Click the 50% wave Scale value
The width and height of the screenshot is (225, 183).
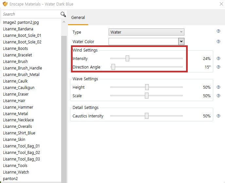point(207,96)
